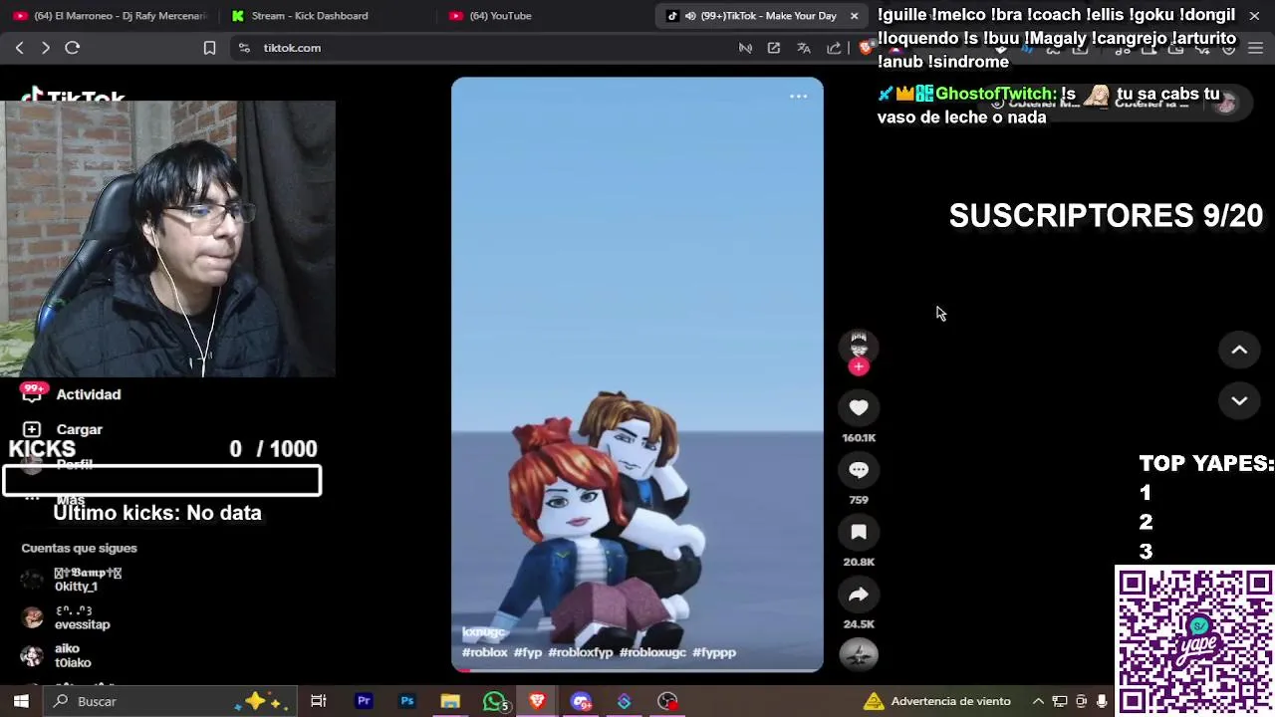
Task: Close the TikTok browser tab
Action: (854, 16)
